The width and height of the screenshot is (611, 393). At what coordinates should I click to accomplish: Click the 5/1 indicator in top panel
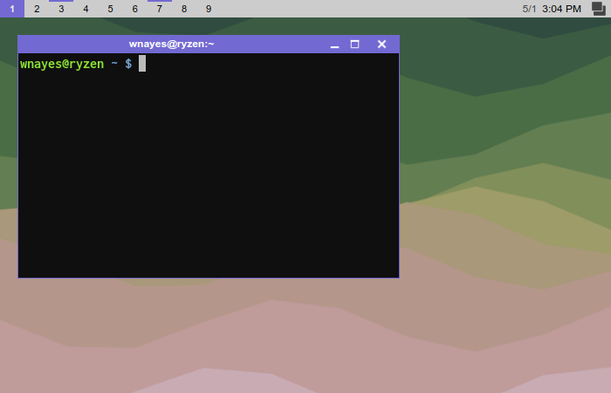pos(529,9)
